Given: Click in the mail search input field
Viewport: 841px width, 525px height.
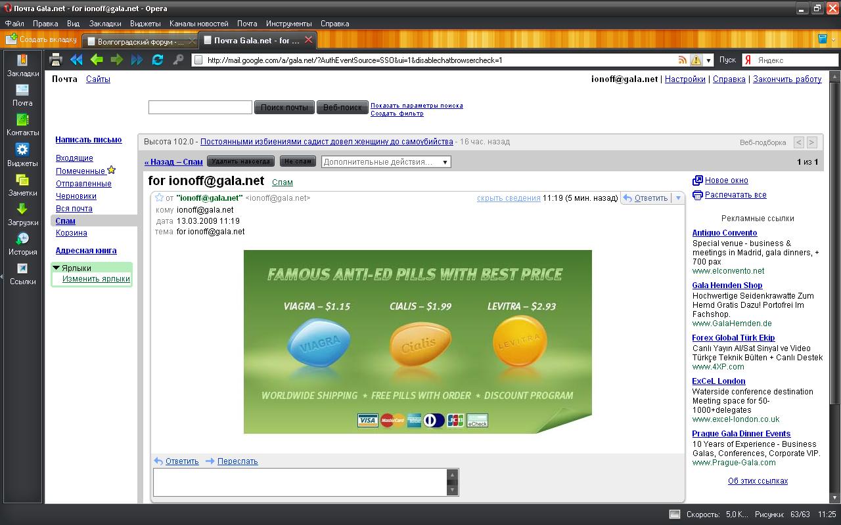Looking at the screenshot, I should coord(200,107).
